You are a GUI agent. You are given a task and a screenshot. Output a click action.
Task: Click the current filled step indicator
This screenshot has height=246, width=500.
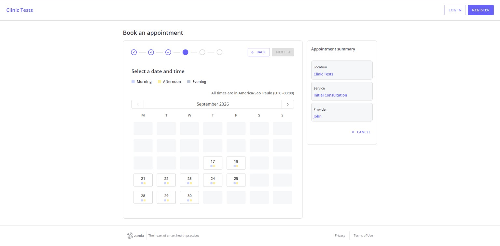coord(185,52)
